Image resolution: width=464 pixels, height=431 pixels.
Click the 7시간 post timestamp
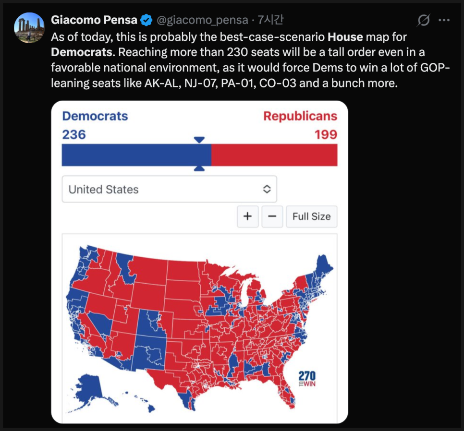[270, 20]
